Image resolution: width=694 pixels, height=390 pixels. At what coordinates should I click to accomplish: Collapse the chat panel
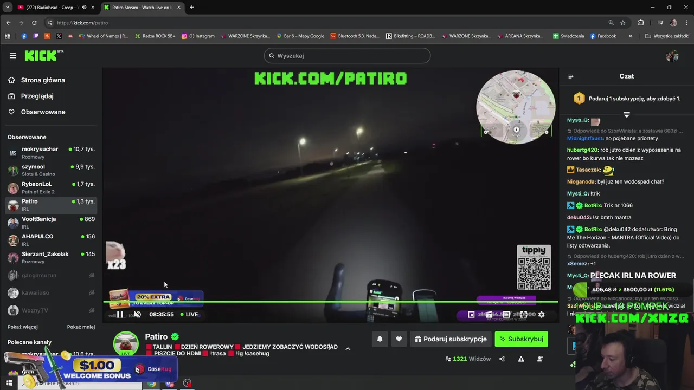pyautogui.click(x=571, y=76)
